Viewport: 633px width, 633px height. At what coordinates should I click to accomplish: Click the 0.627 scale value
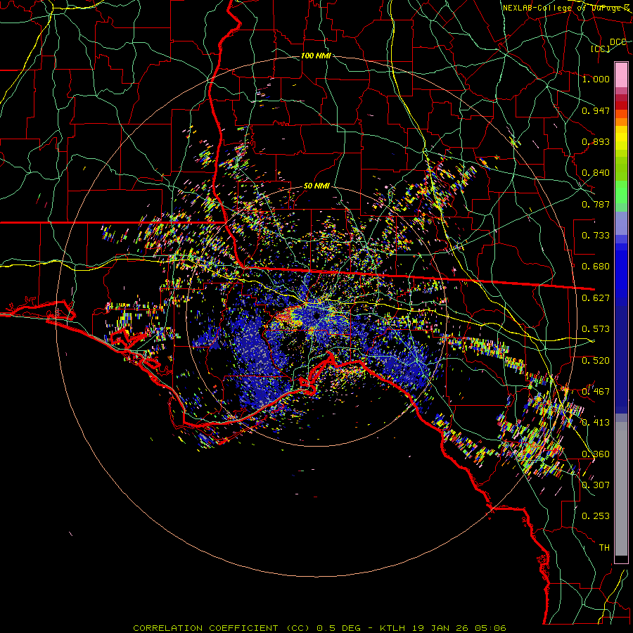click(x=596, y=298)
